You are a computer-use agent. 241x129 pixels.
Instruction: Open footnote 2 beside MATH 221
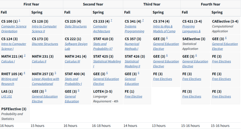[25, 56]
